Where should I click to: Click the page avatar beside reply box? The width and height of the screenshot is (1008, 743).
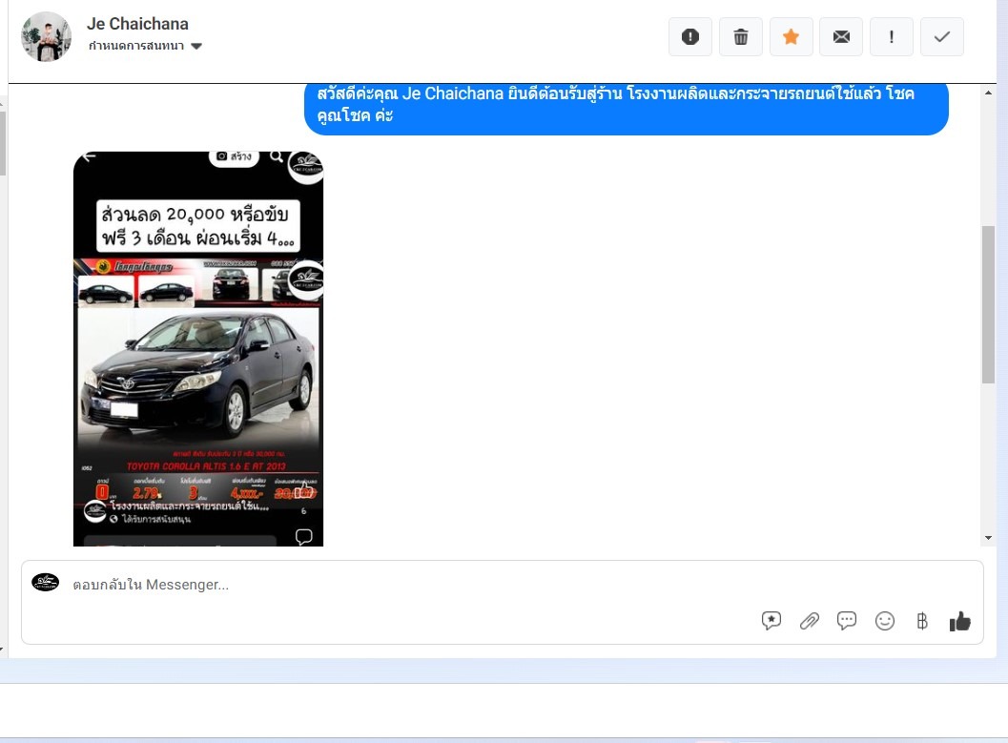[45, 582]
